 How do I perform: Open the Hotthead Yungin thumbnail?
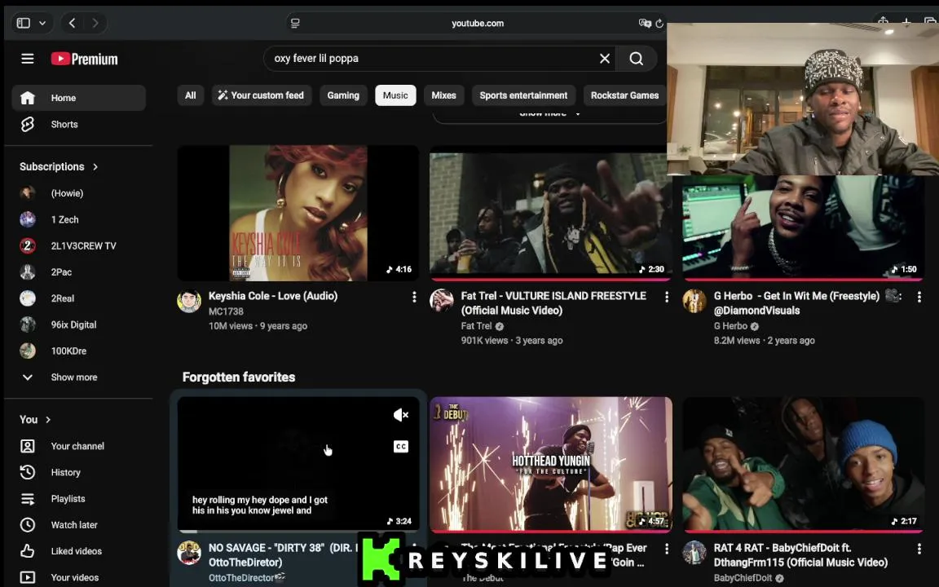point(550,464)
